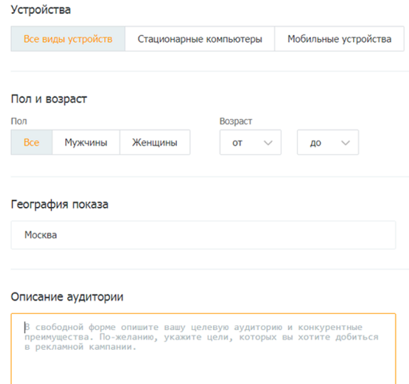Select 'Все' gender option
This screenshot has height=384, width=409.
(x=31, y=143)
